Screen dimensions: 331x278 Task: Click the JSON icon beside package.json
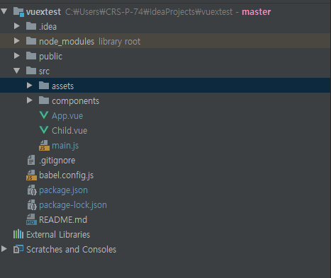[32, 190]
